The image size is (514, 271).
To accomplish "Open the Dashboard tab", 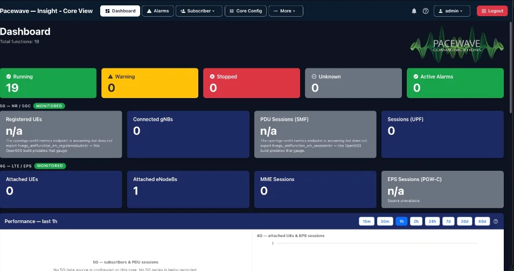I will [x=120, y=11].
